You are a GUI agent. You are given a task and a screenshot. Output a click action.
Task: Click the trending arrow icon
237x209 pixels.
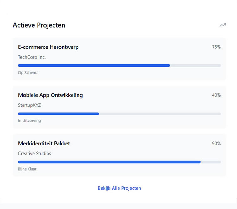(223, 25)
